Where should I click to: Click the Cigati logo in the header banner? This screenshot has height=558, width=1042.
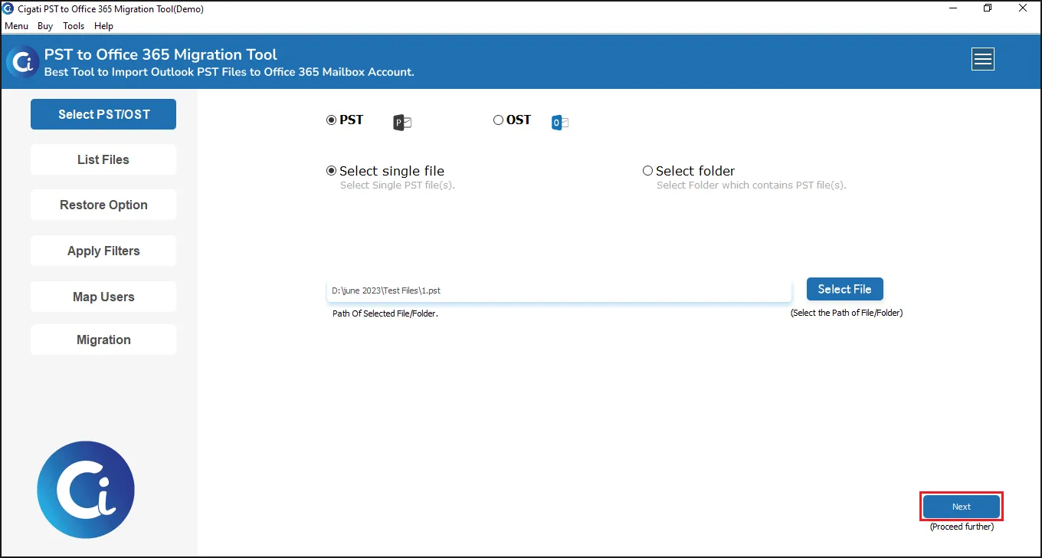point(22,62)
